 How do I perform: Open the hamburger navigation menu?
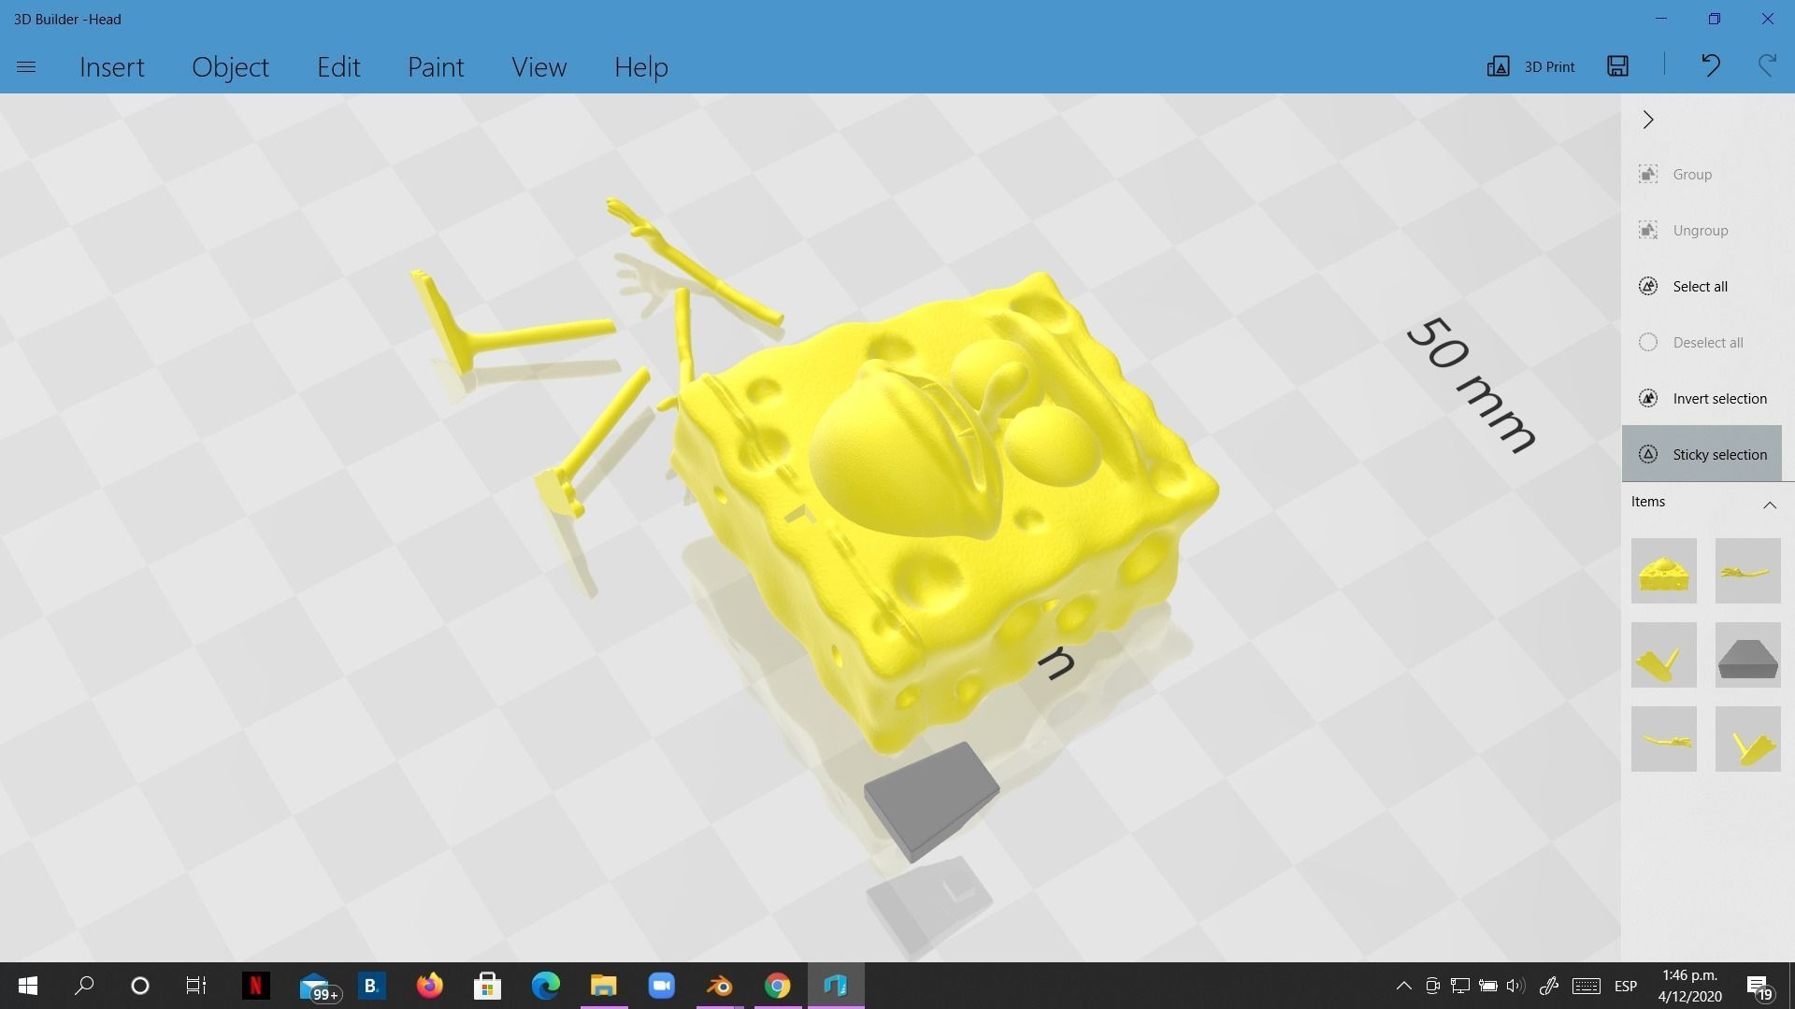point(26,67)
